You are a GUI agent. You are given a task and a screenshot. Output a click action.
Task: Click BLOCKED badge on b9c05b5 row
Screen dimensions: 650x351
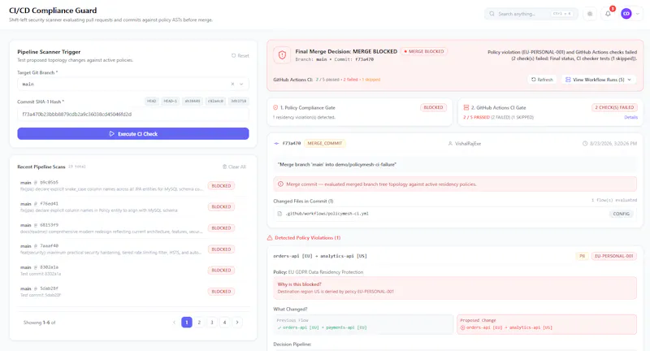(221, 186)
